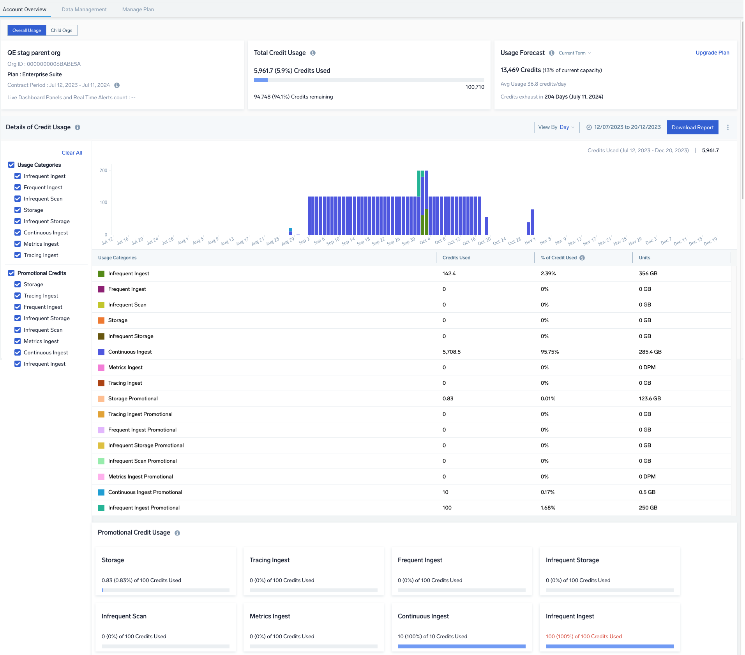Click the Download Report button
This screenshot has width=745, height=655.
pos(692,127)
